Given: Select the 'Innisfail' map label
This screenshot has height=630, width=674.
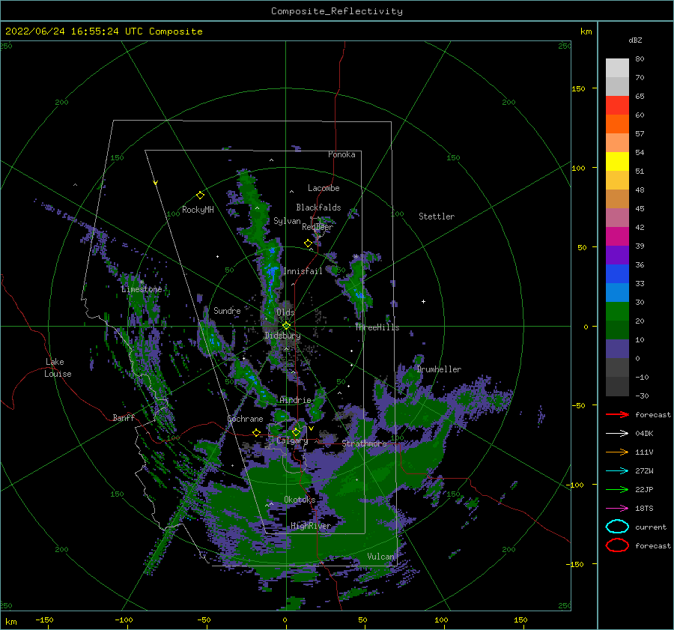Looking at the screenshot, I should tap(303, 271).
